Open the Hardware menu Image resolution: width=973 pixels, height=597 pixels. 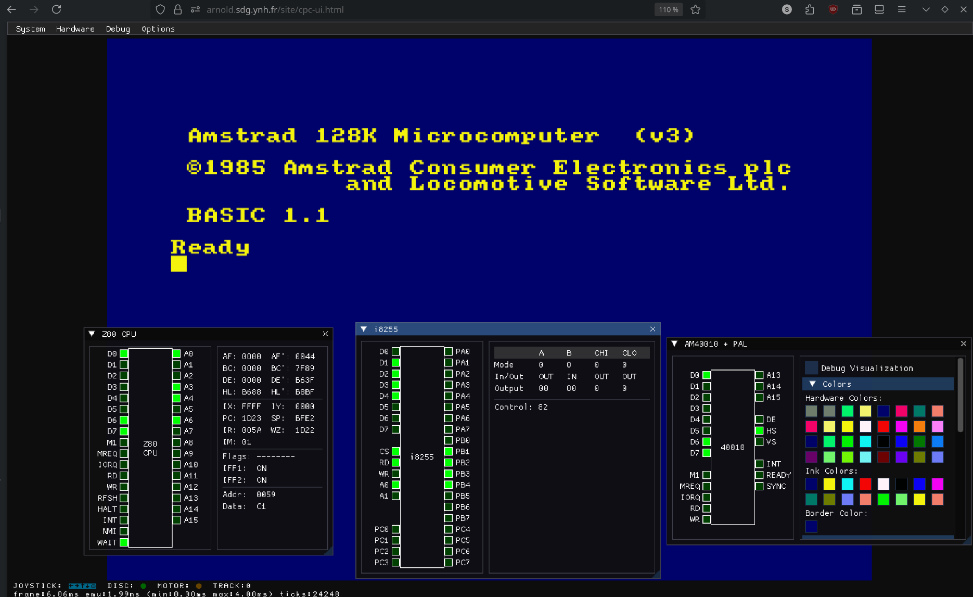coord(75,29)
